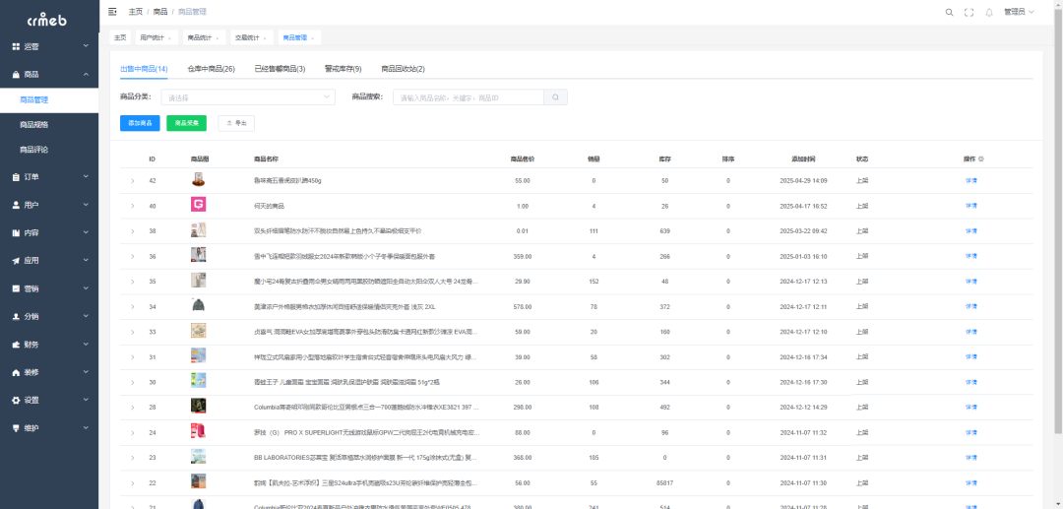Click the green 商品采集 button
This screenshot has height=509, width=1063.
pyautogui.click(x=186, y=123)
